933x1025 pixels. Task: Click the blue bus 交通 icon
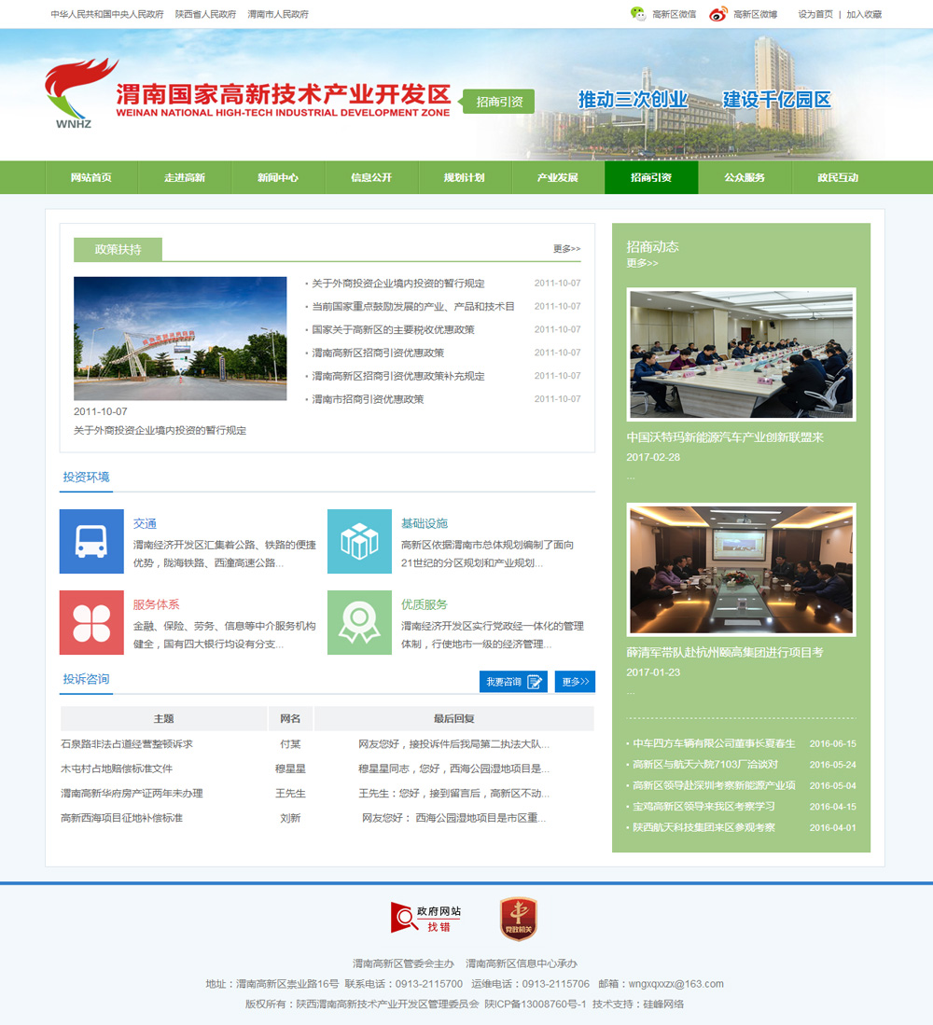(91, 541)
